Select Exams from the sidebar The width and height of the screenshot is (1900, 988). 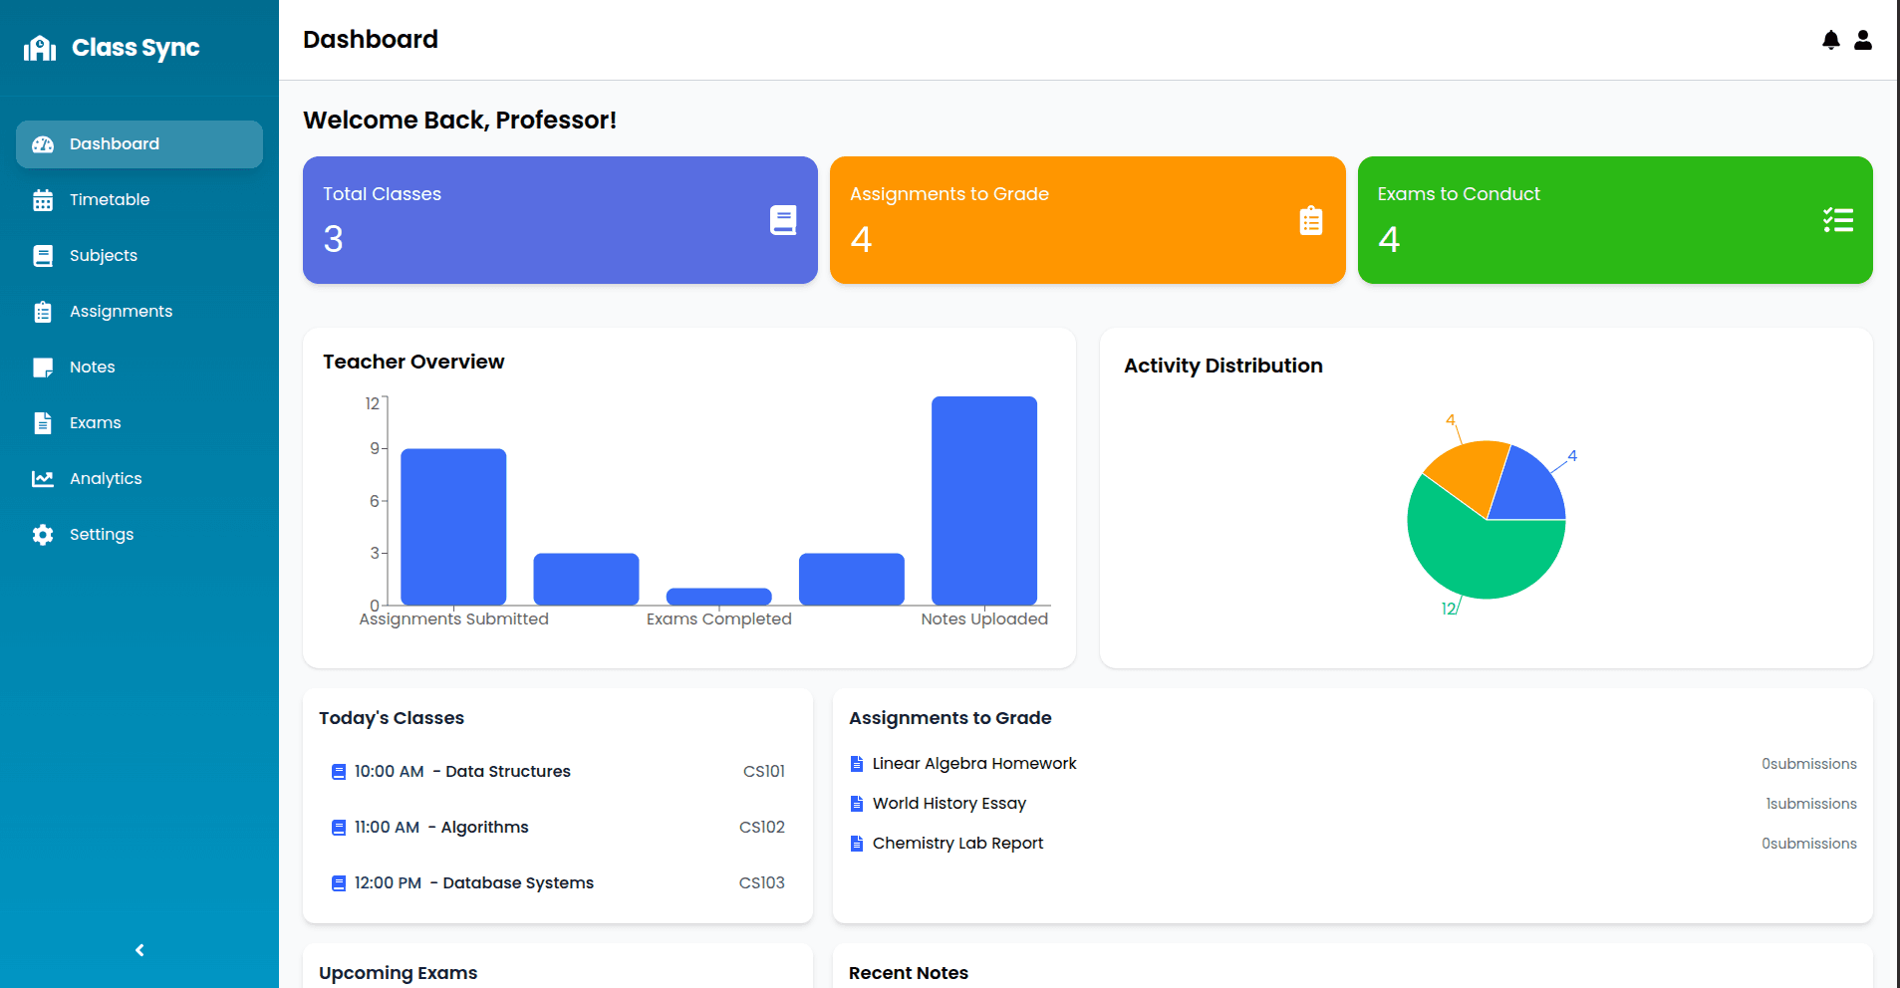95,423
